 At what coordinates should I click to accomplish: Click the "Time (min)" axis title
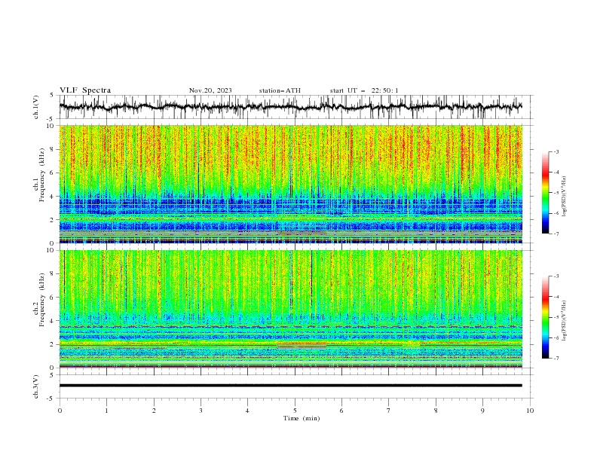[302, 418]
